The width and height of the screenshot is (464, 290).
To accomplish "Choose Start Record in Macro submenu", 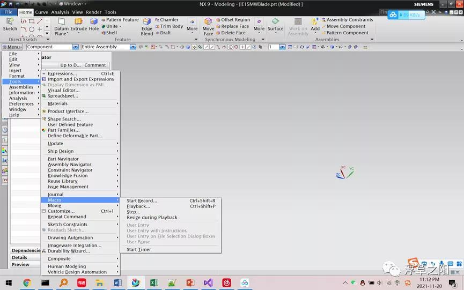I will click(171, 200).
